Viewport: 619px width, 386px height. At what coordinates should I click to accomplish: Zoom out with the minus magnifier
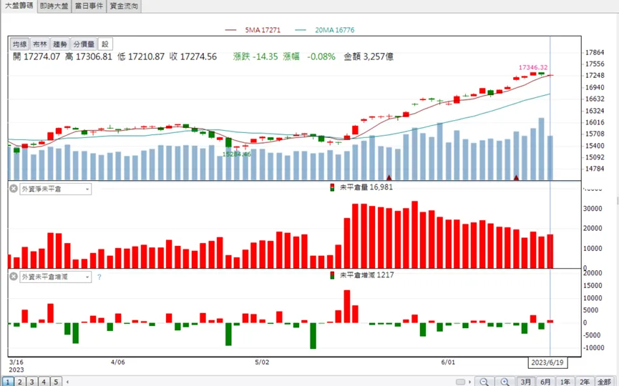[484, 382]
